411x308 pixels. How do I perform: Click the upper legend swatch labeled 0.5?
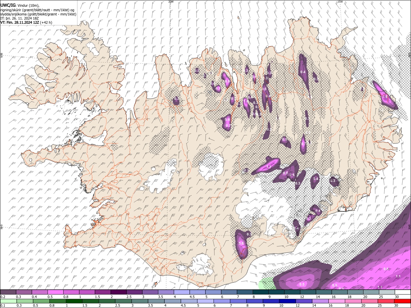coord(55,292)
